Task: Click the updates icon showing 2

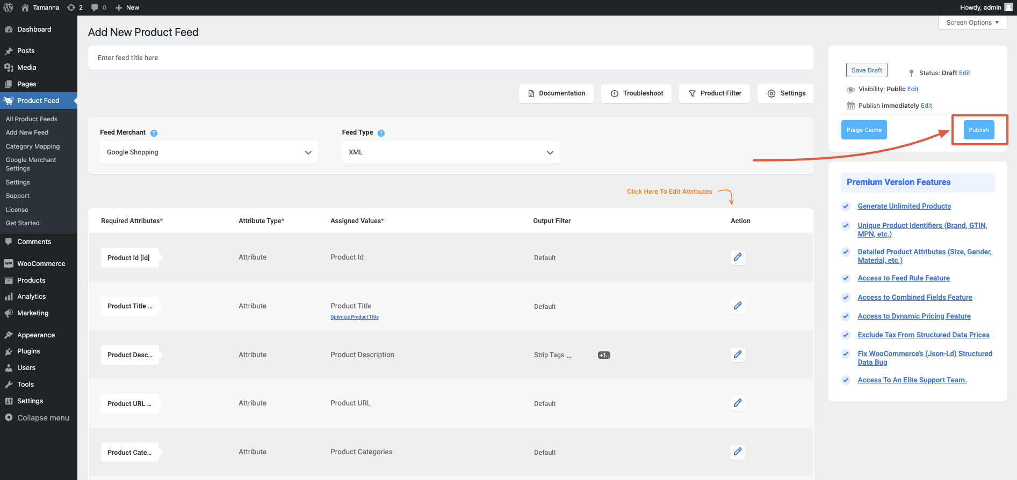Action: tap(71, 8)
